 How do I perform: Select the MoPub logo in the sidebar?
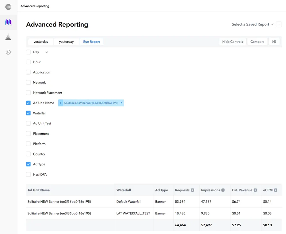point(9,22)
